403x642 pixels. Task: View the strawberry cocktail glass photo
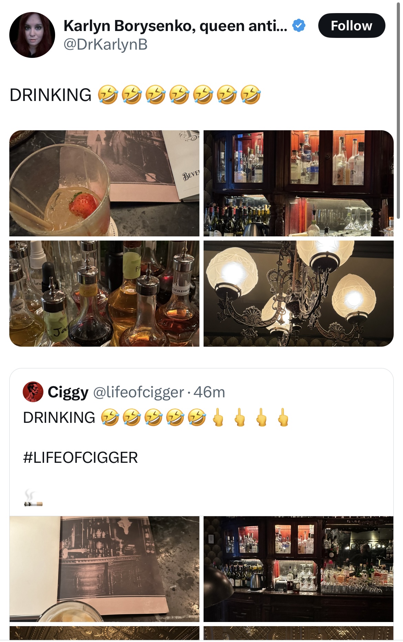[x=104, y=183]
